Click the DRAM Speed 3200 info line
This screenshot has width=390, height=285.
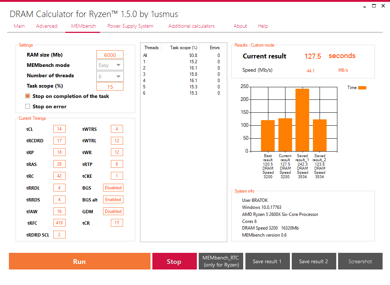click(x=270, y=228)
